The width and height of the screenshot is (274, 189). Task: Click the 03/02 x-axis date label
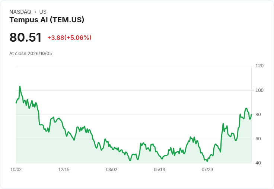[111, 170]
